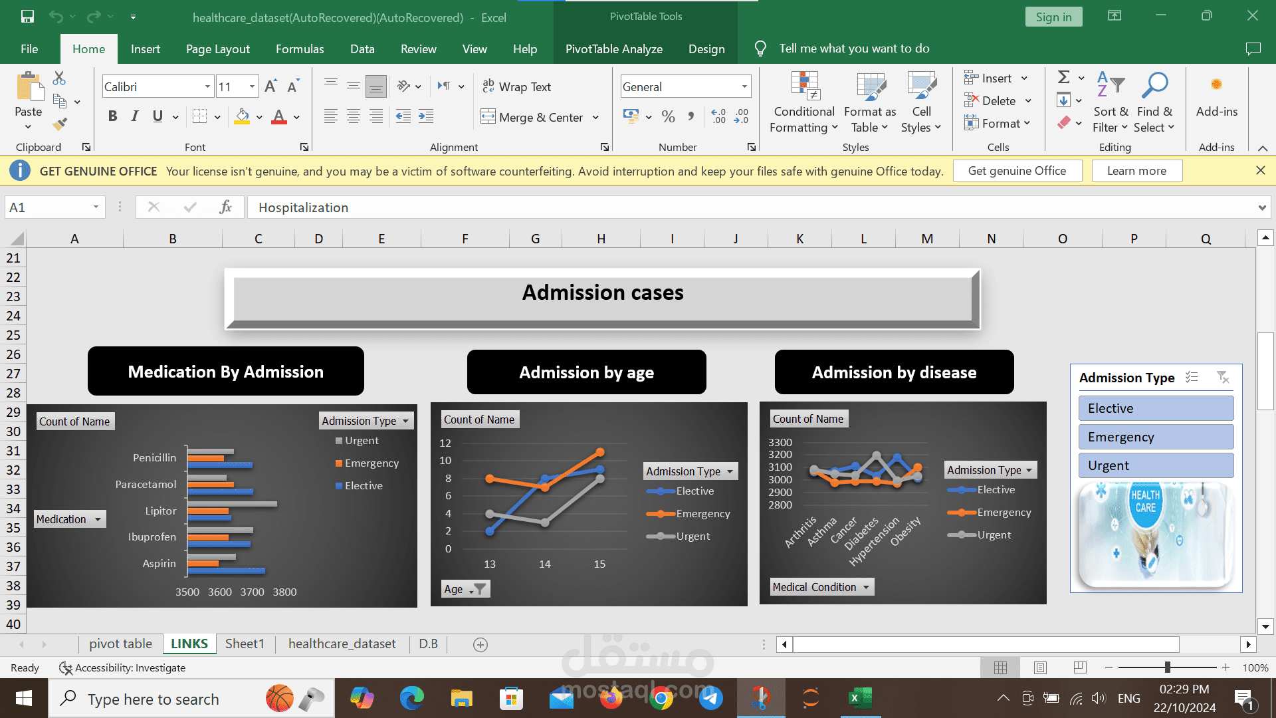Clear filter on Admission Type slicer
The width and height of the screenshot is (1276, 718).
[1223, 378]
